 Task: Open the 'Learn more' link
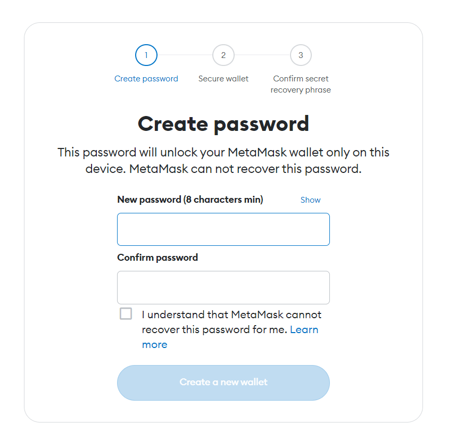point(304,329)
